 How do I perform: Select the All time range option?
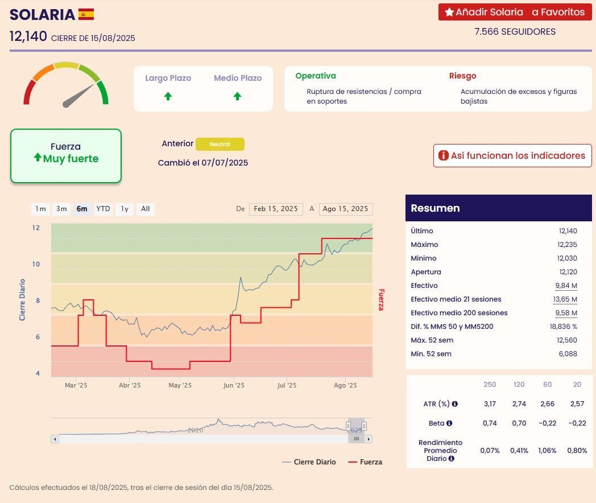pyautogui.click(x=146, y=209)
